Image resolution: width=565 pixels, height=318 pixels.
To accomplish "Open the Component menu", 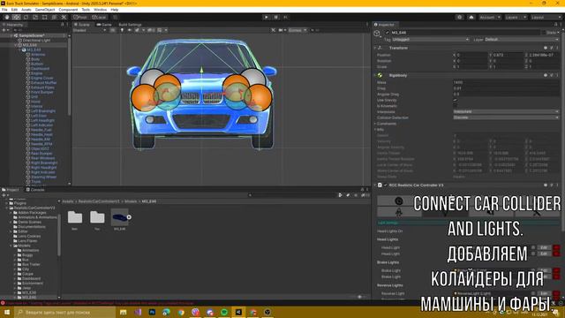I will [68, 10].
